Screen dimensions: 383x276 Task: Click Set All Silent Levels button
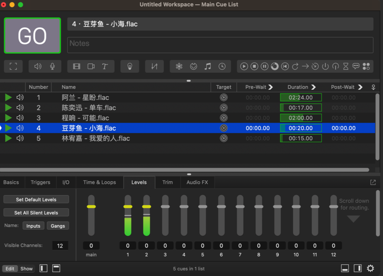(x=36, y=213)
